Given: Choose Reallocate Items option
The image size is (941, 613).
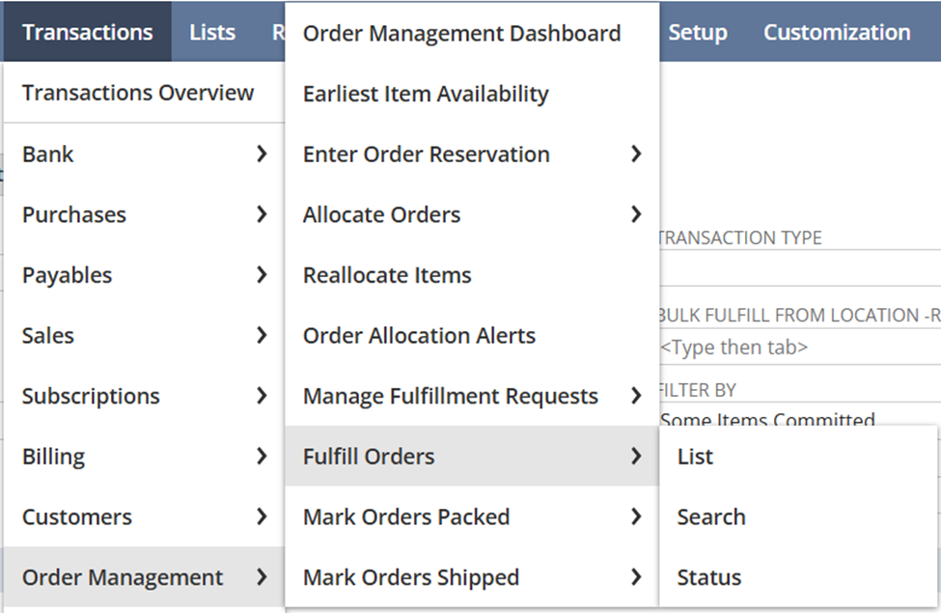Looking at the screenshot, I should [x=387, y=275].
